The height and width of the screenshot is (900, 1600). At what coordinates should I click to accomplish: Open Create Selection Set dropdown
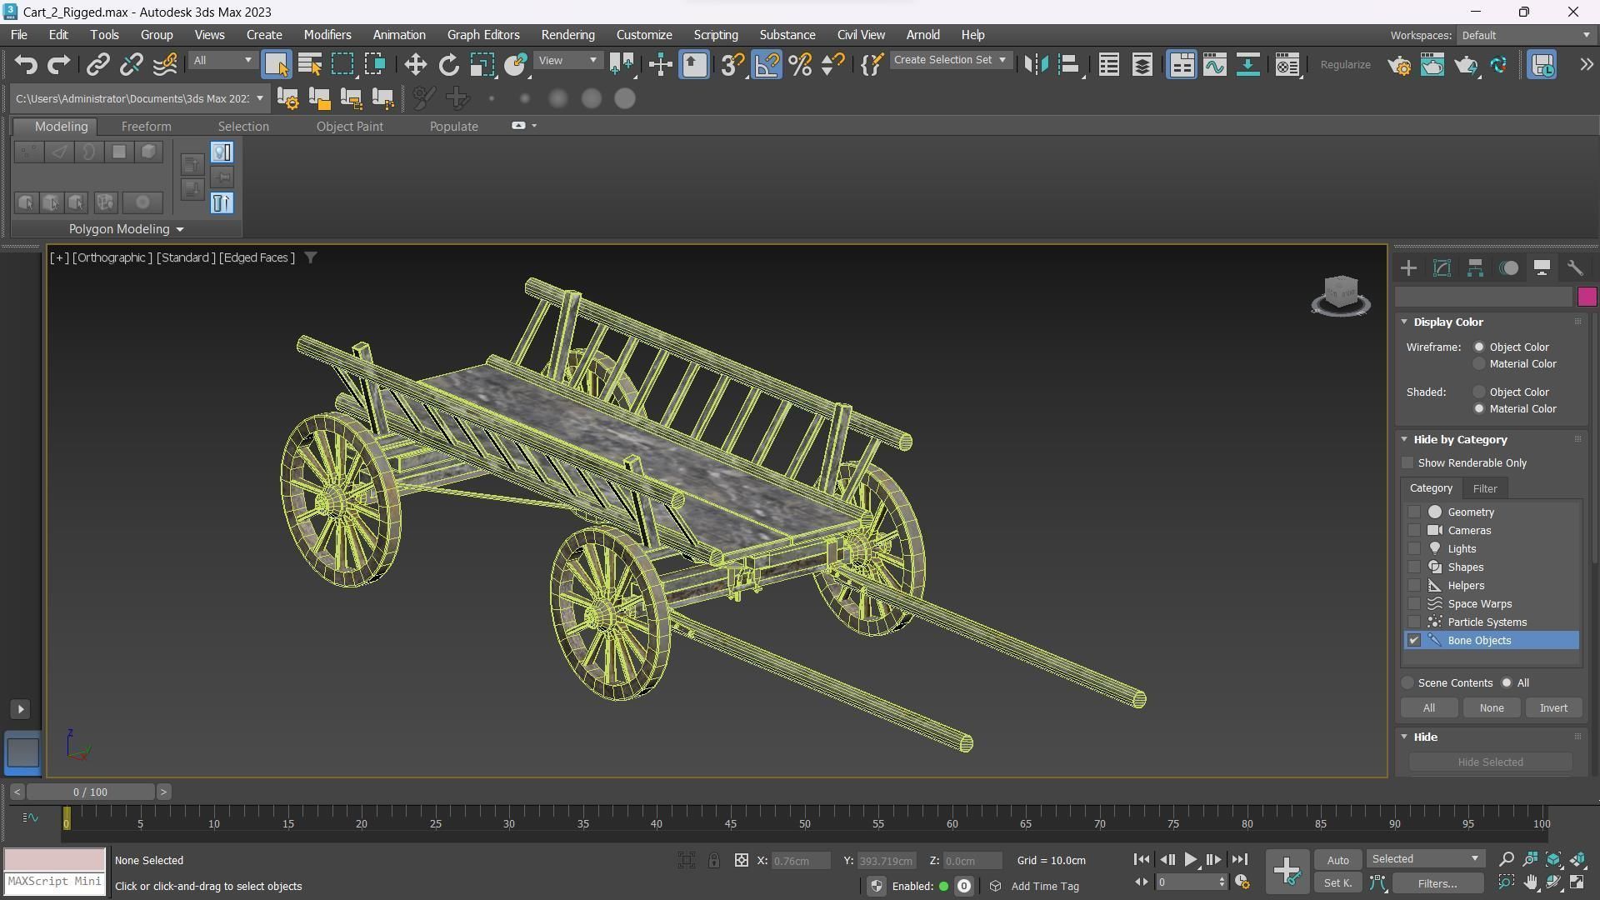point(950,60)
